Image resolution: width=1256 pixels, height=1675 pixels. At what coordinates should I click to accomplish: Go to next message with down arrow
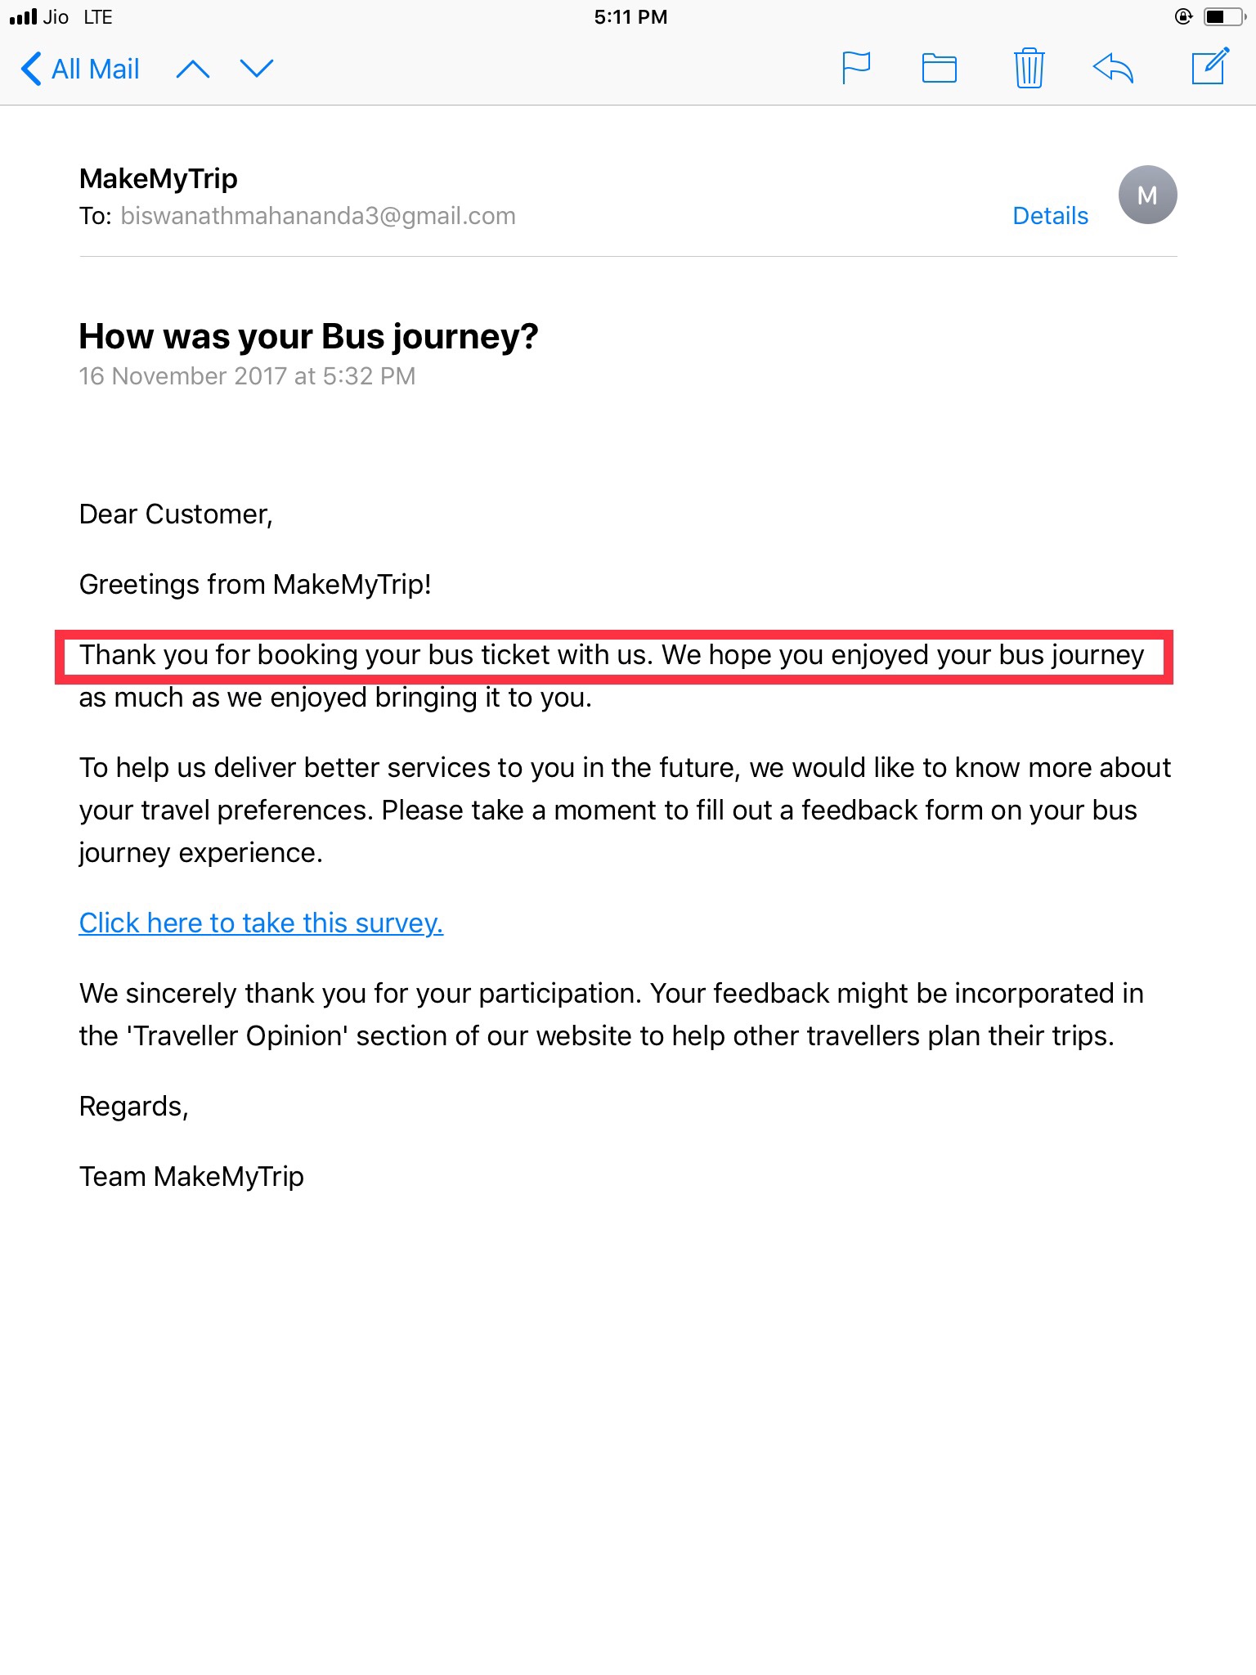pyautogui.click(x=257, y=69)
